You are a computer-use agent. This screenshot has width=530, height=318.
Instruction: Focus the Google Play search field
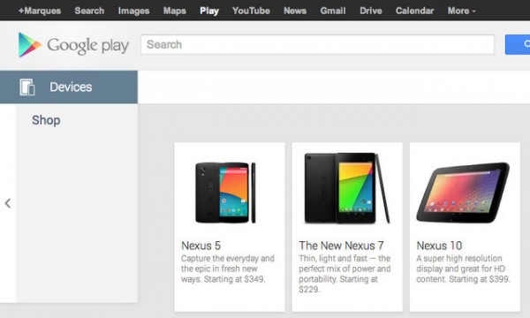pyautogui.click(x=317, y=44)
